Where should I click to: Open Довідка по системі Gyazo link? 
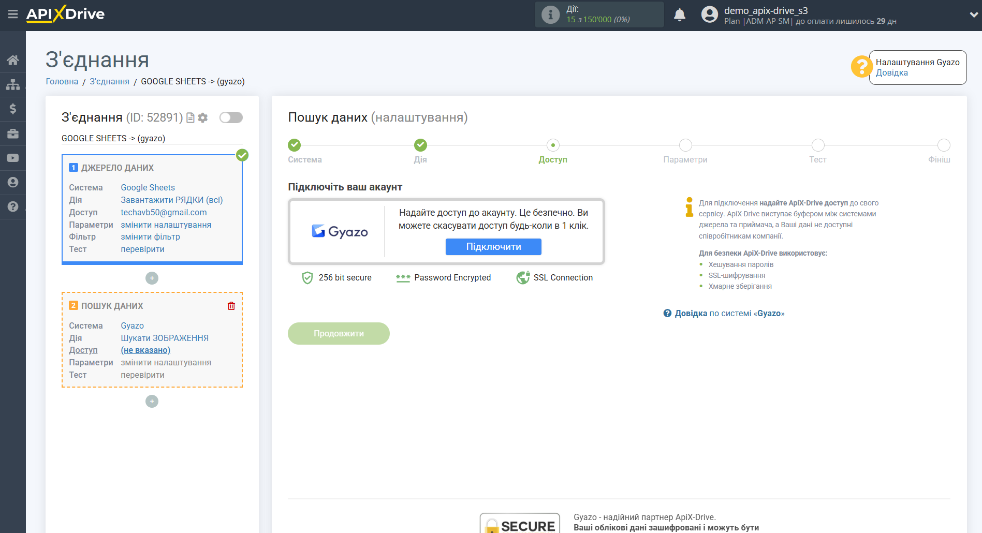(724, 313)
